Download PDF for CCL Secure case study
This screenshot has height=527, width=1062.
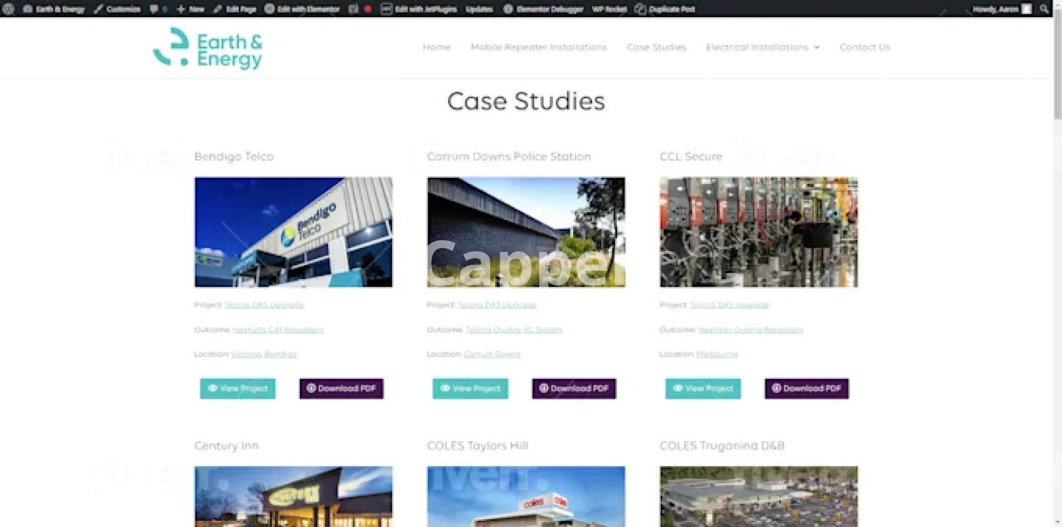pyautogui.click(x=806, y=388)
